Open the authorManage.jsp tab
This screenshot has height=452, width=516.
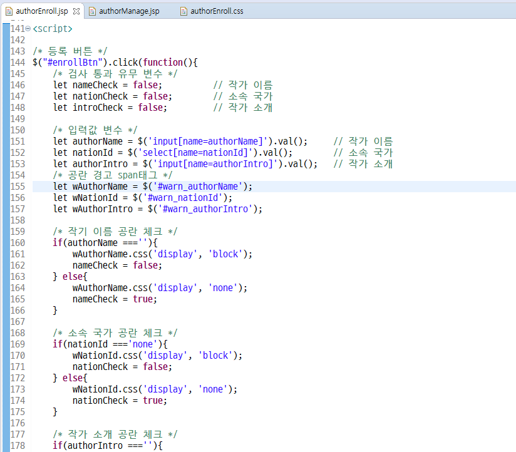click(129, 11)
